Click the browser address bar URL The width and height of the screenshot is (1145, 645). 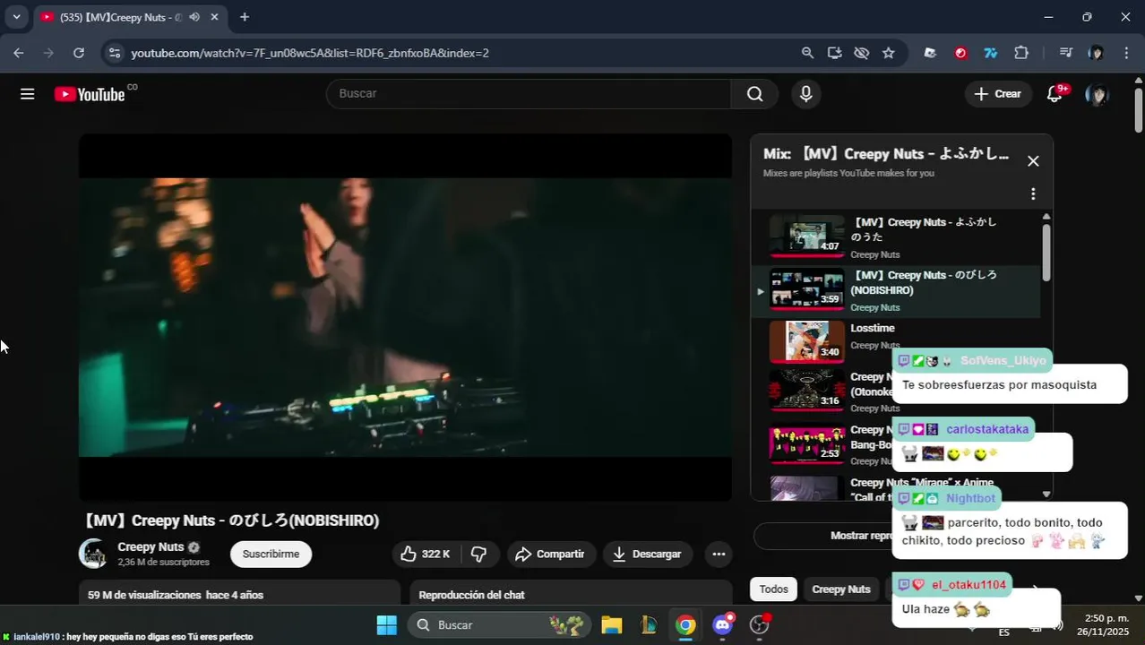pyautogui.click(x=309, y=53)
